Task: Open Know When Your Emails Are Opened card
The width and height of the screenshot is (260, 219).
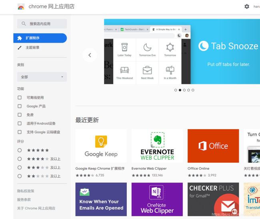Action: pyautogui.click(x=101, y=199)
